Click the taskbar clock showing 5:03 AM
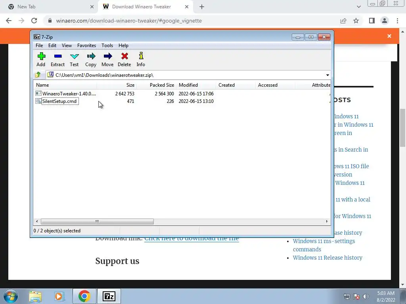406x304 pixels. 386,296
